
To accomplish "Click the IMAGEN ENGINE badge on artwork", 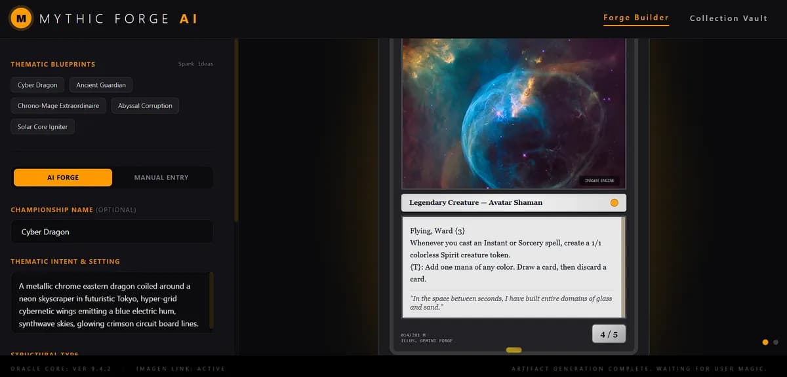I will pos(598,181).
